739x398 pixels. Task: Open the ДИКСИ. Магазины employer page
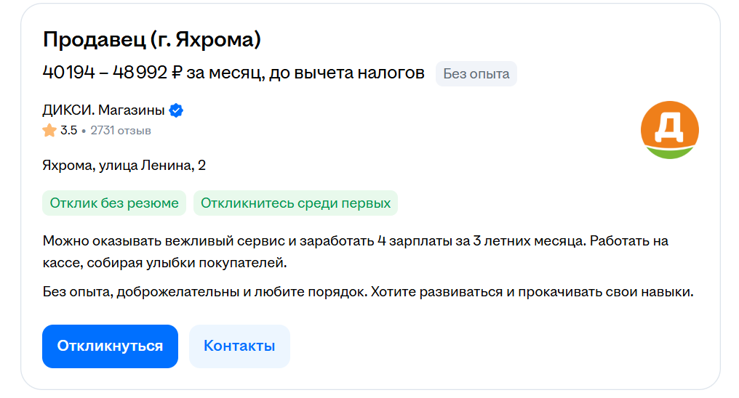point(103,111)
